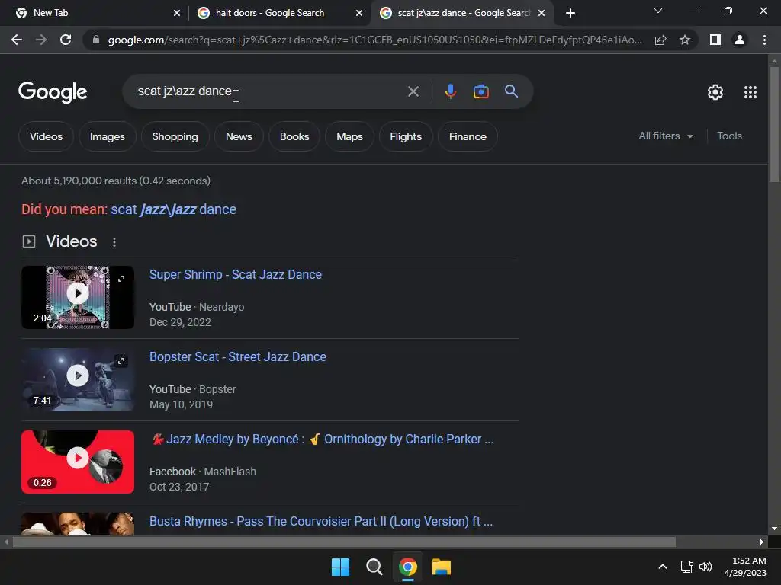Expand the All filters dropdown
The width and height of the screenshot is (781, 585).
pos(665,136)
